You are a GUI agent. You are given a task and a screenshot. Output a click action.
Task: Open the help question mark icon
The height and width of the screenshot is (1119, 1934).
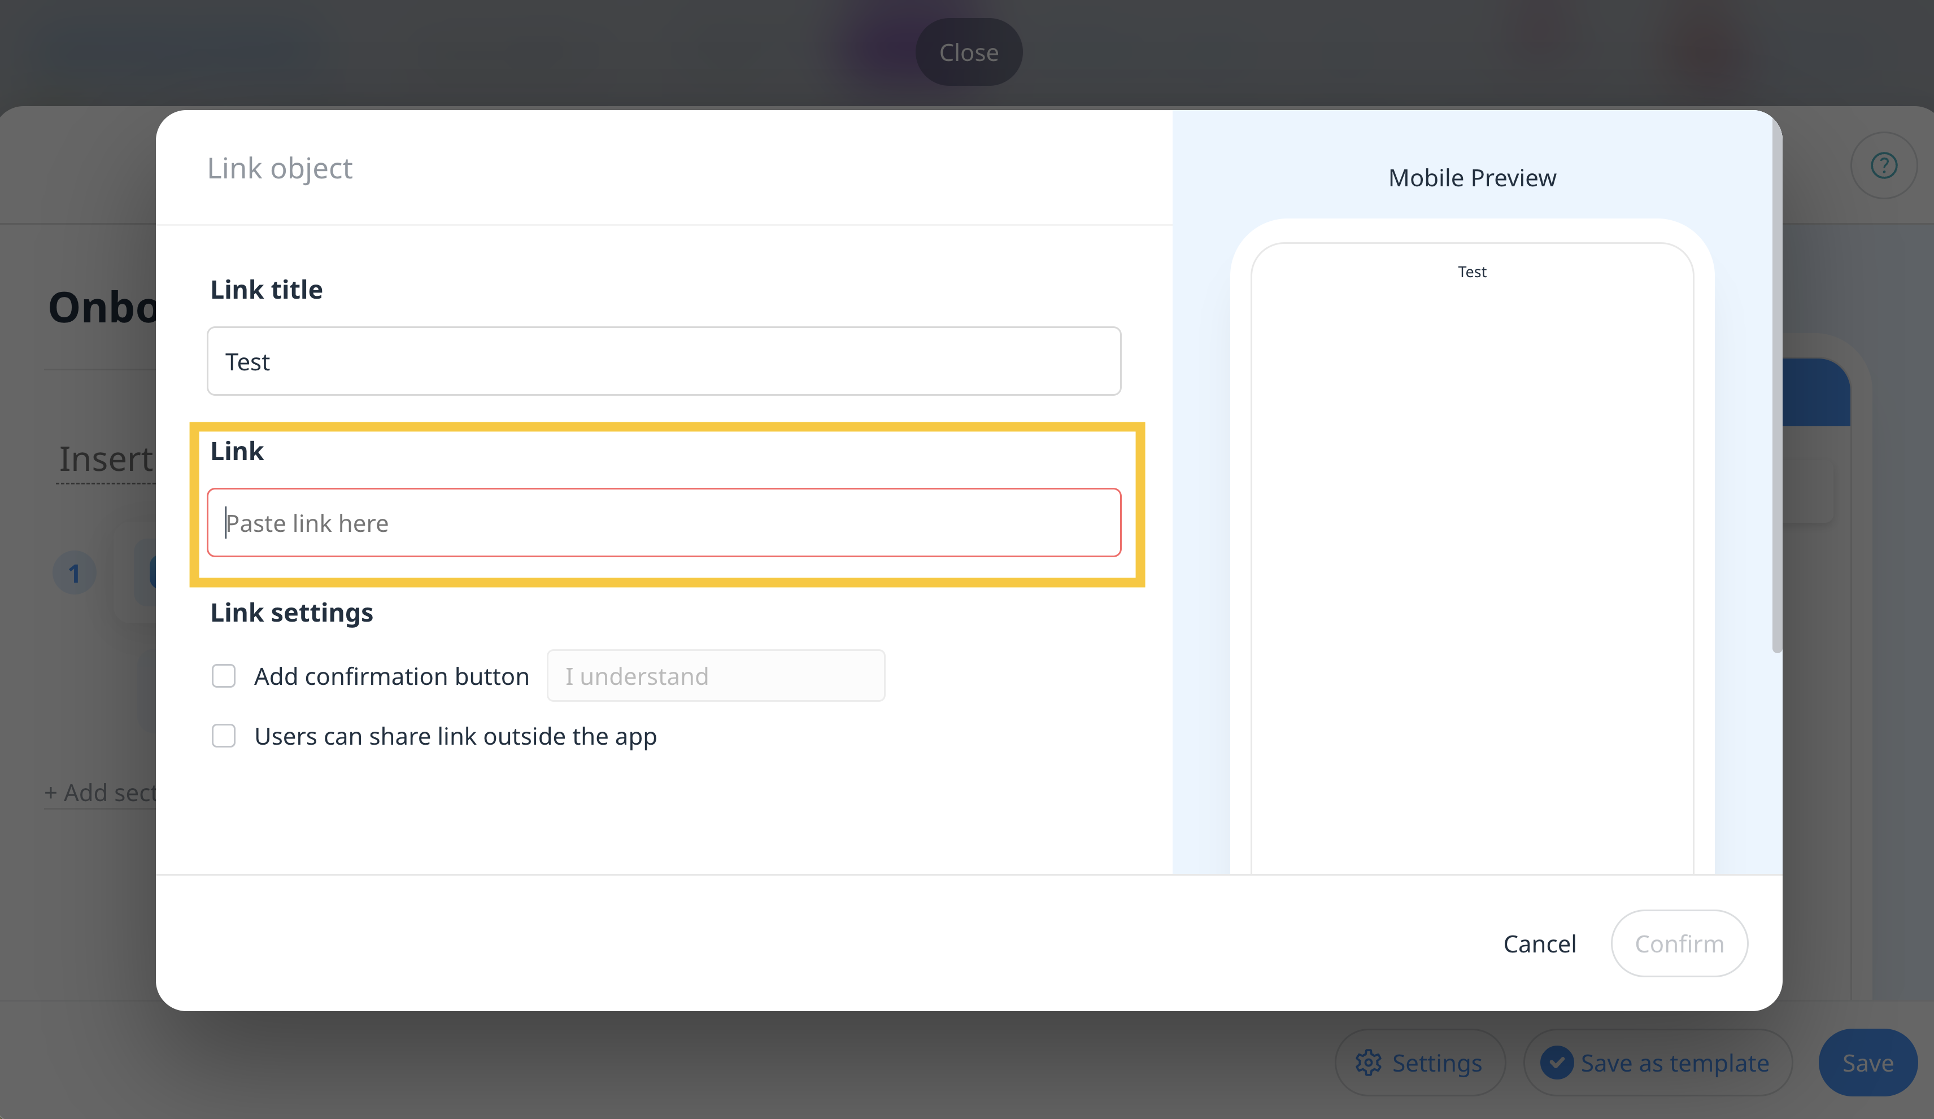1884,165
